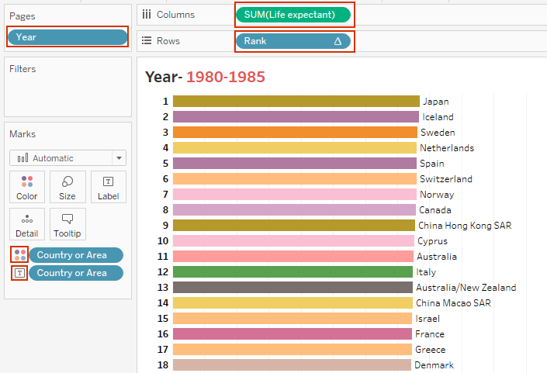Click the Greece country label
Screen dimensions: 547x373
click(x=430, y=350)
